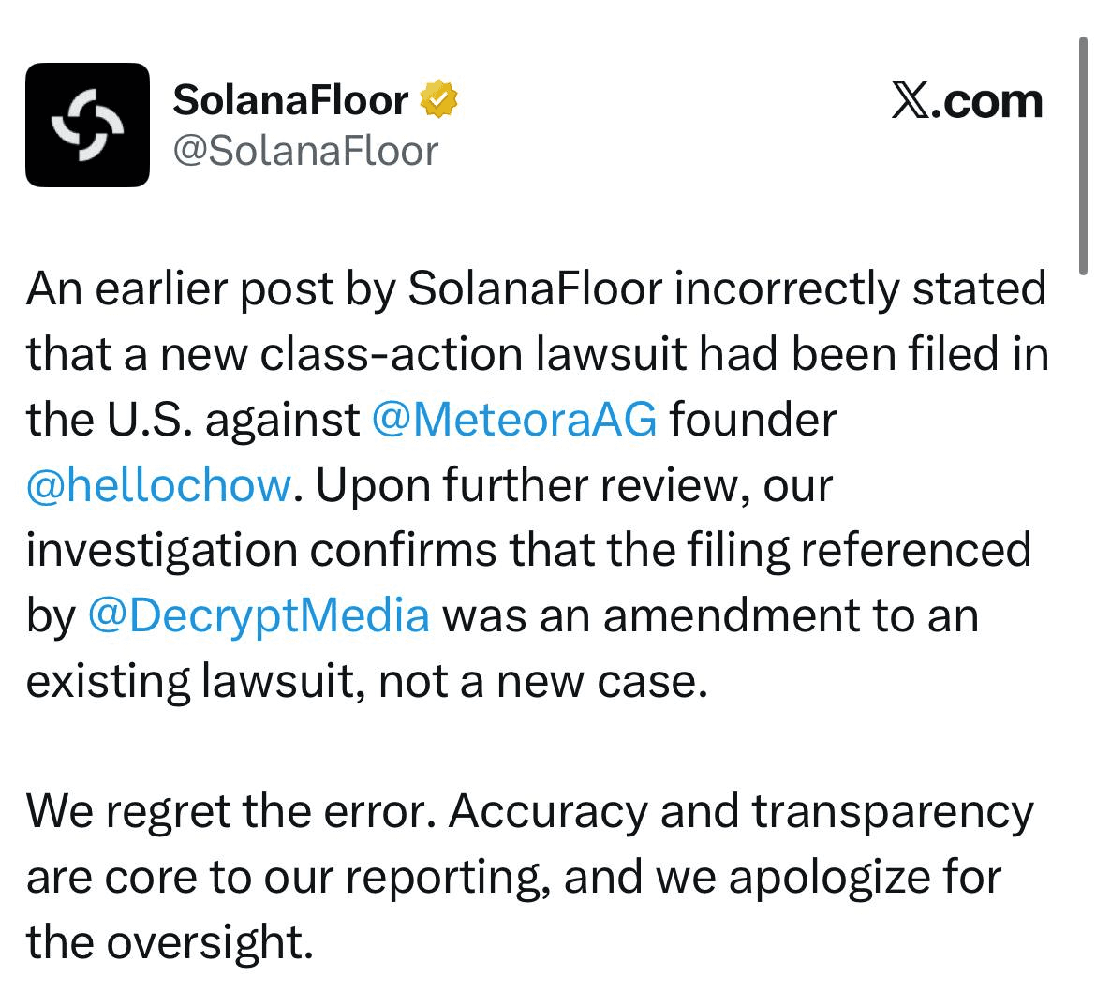This screenshot has height=1006, width=1096.
Task: Click the word "apologize" in the post
Action: pos(827,877)
